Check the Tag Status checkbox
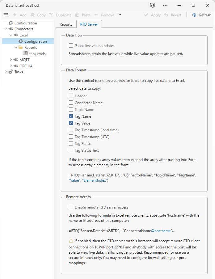The width and height of the screenshot is (215, 279). click(71, 143)
